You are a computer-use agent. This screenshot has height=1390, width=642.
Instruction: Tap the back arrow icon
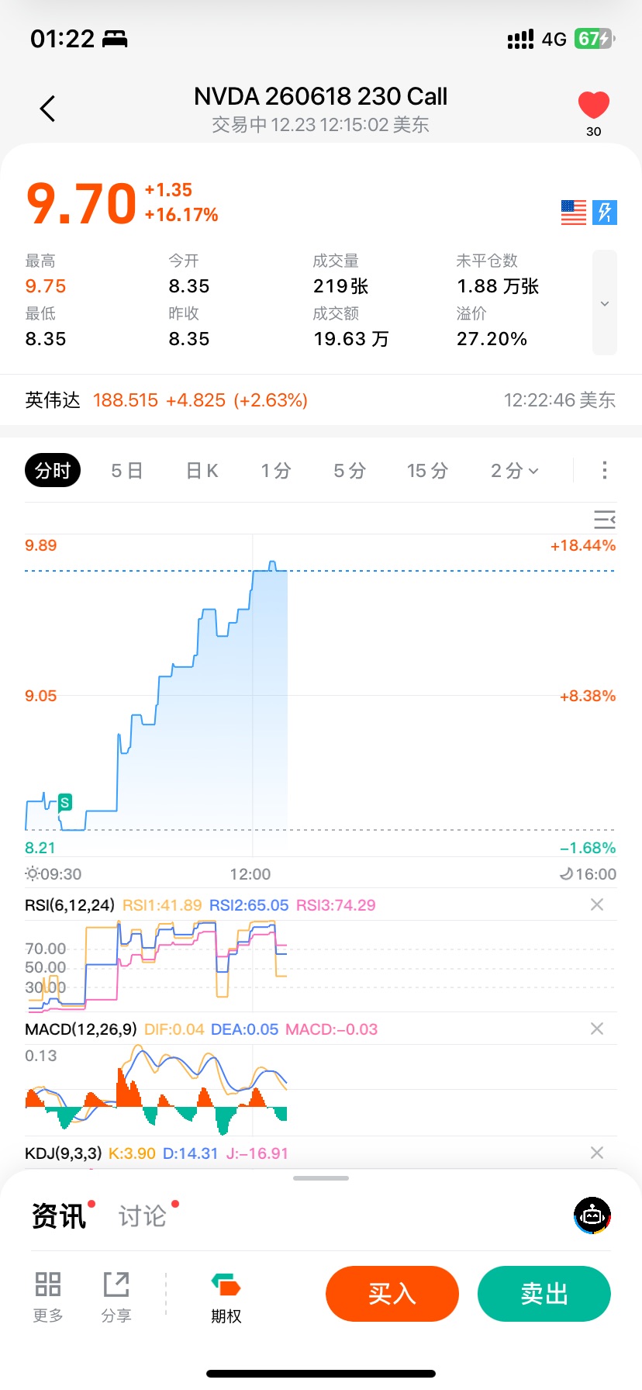coord(48,109)
